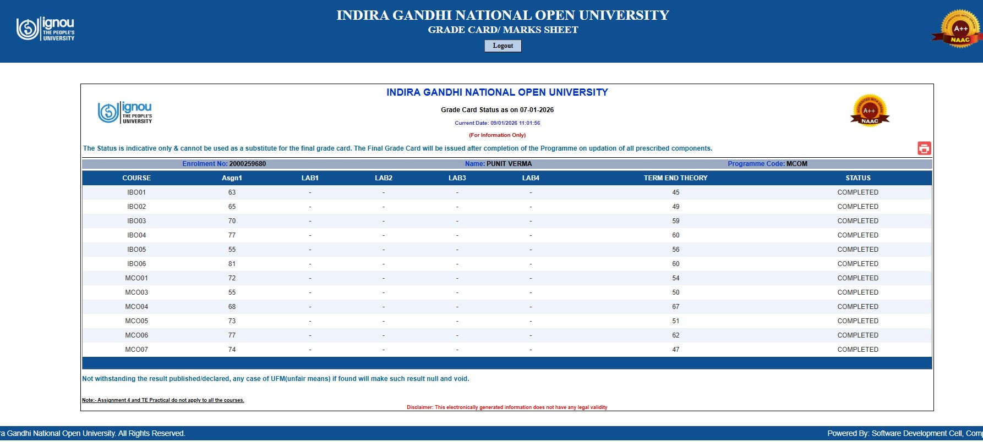Select the LAB4 column header

(x=531, y=178)
